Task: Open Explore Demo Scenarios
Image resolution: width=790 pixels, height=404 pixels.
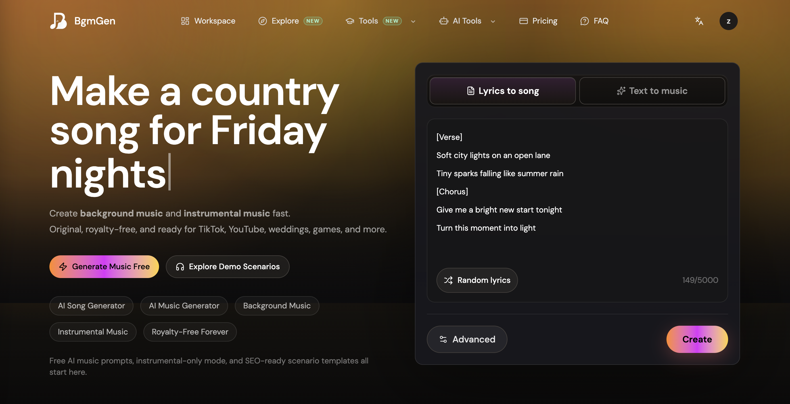Action: [x=227, y=266]
